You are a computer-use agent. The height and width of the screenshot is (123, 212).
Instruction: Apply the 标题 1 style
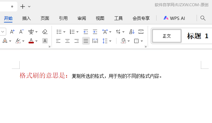(x=198, y=36)
